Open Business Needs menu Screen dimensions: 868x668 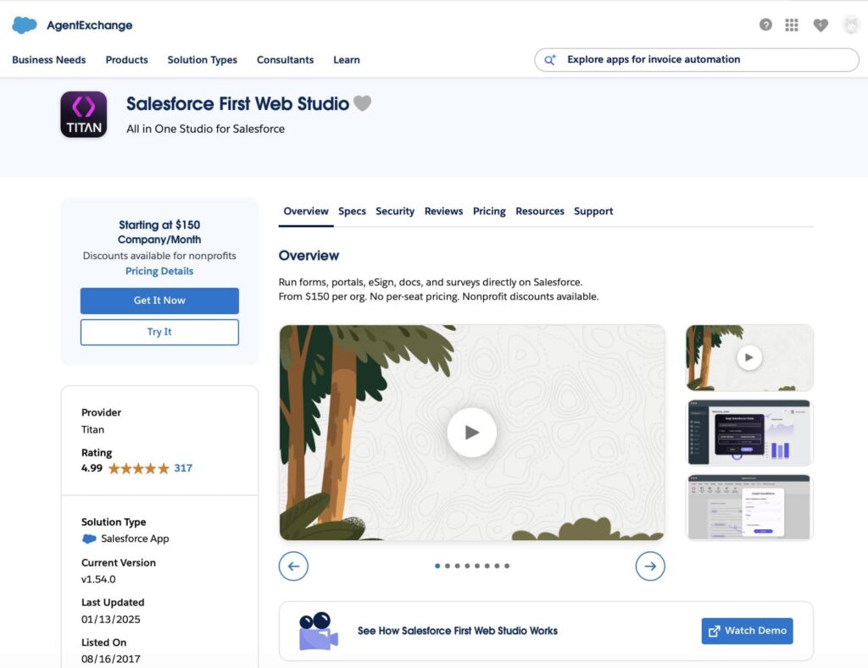[48, 60]
